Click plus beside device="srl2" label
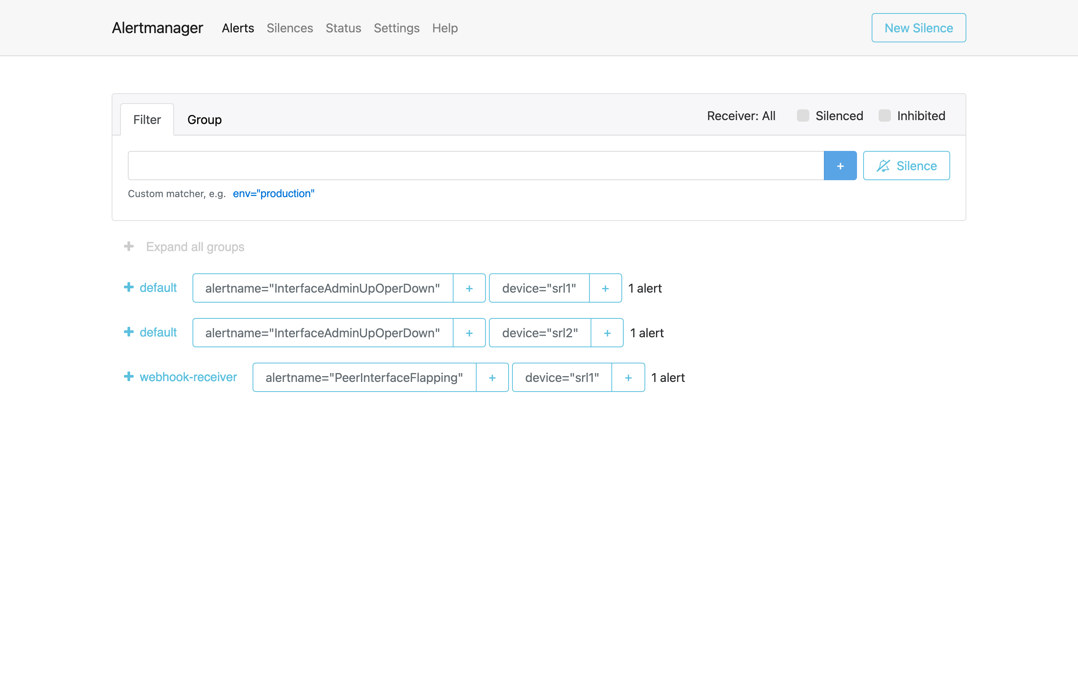Image resolution: width=1078 pixels, height=693 pixels. tap(607, 333)
